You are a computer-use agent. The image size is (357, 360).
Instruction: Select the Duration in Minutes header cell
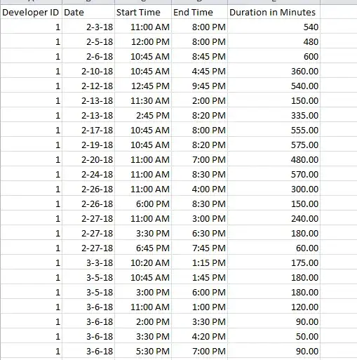click(274, 12)
